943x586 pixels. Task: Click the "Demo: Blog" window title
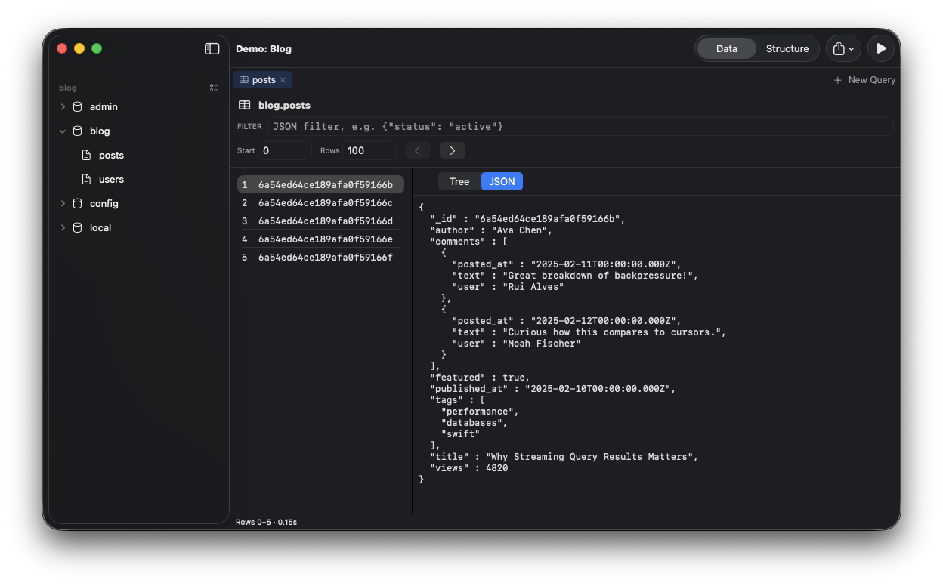click(264, 48)
